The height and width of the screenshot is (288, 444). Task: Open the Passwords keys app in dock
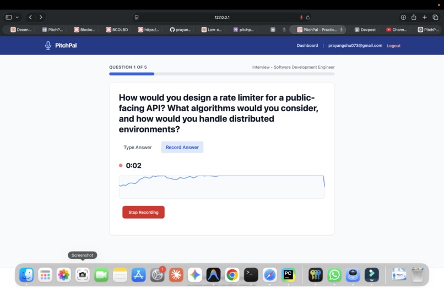click(316, 275)
